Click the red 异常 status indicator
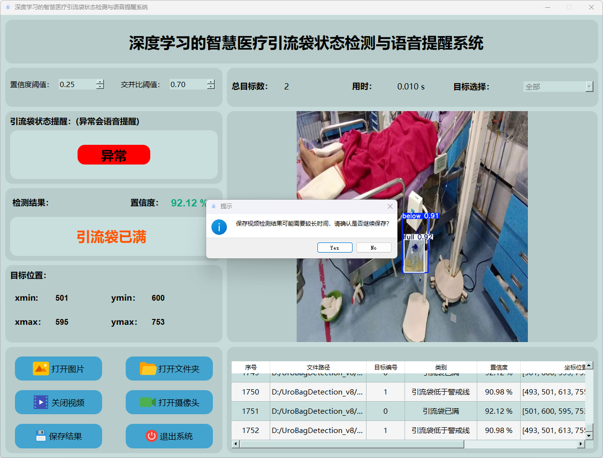This screenshot has height=458, width=603. 114,155
